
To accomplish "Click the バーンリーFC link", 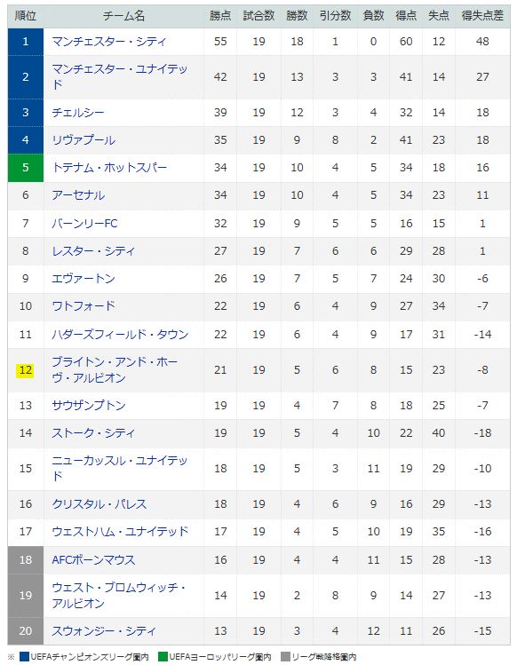I will (84, 223).
